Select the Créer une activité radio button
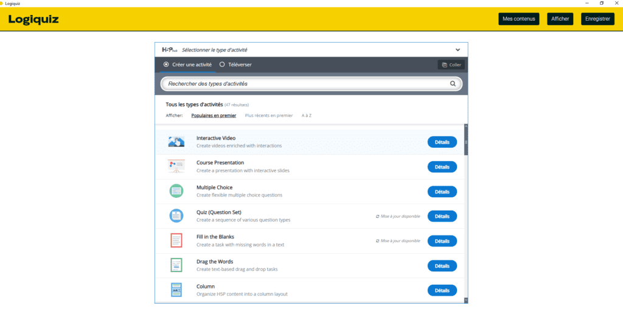623x314 pixels. (166, 65)
